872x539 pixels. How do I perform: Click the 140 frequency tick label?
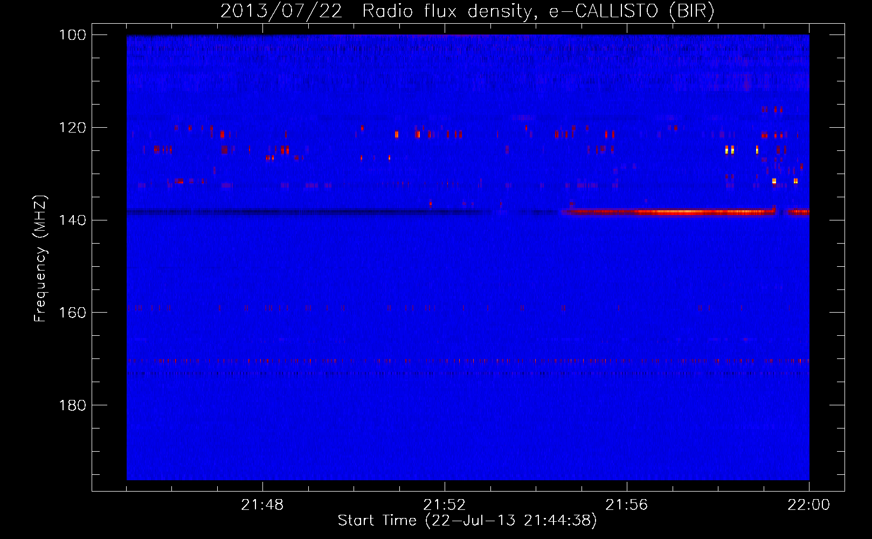(72, 220)
